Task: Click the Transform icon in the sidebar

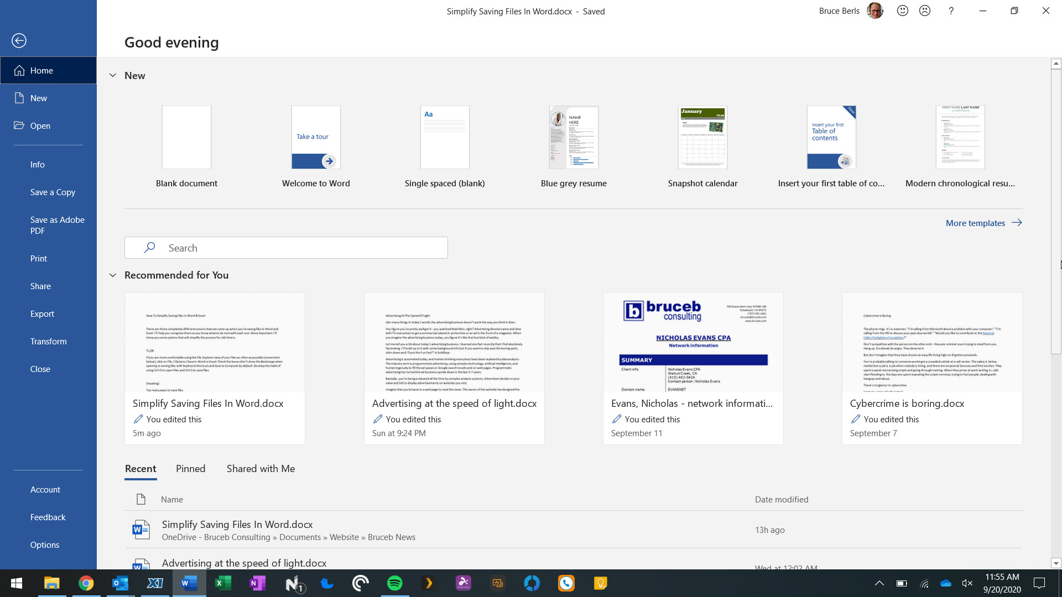Action: (48, 341)
